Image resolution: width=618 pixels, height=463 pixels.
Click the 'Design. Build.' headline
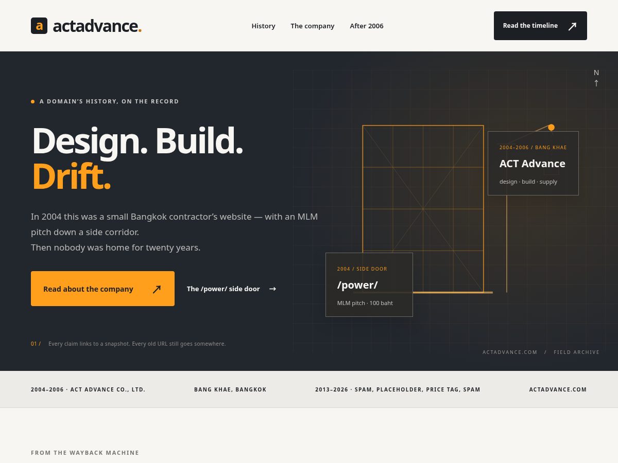(138, 140)
